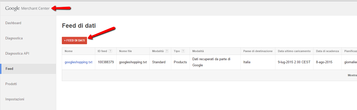
Task: Open the googleshopping.txt feed link
Action: click(78, 62)
